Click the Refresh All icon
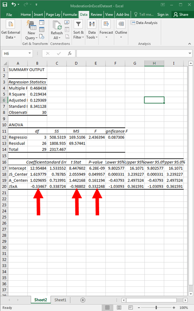The width and height of the screenshot is (194, 311). click(x=57, y=25)
